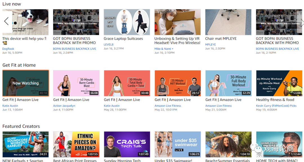The image size is (304, 162).
Task: Open the dog device video thumbnail
Action: 25,22
